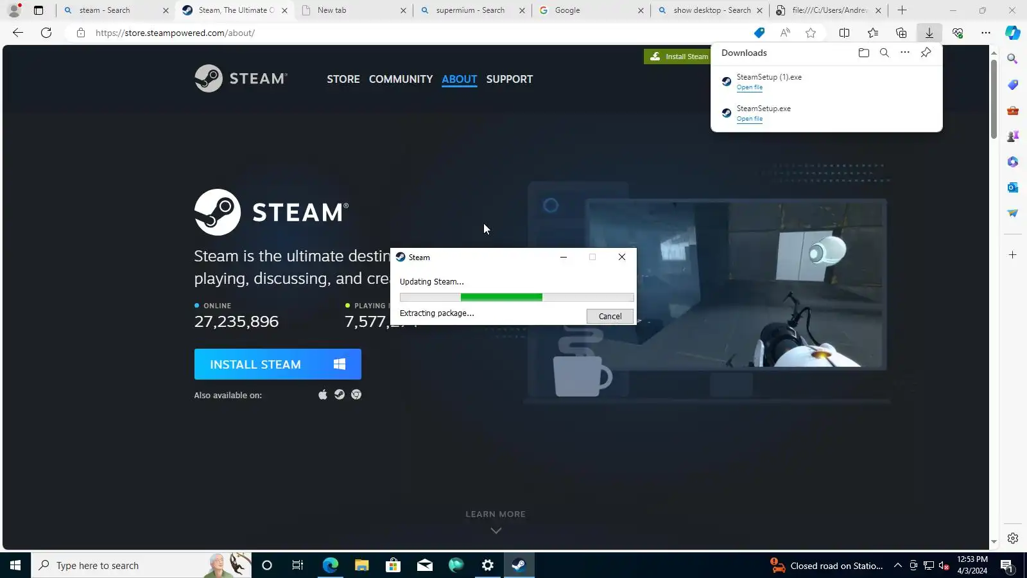Open the SUPPORT page link
1027x578 pixels.
click(x=510, y=79)
